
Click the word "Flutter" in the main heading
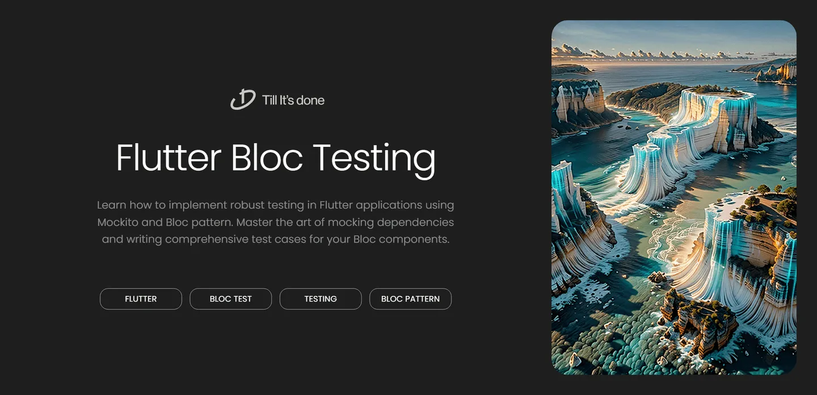[169, 158]
